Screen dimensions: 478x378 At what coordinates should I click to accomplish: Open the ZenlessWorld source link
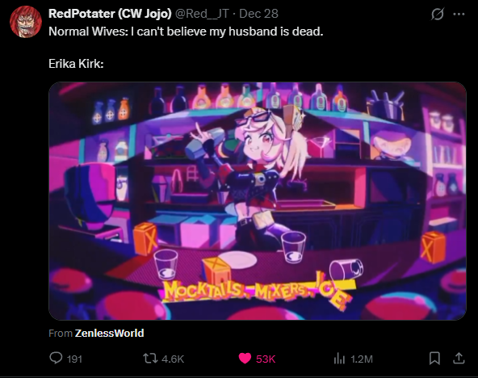[x=109, y=333]
